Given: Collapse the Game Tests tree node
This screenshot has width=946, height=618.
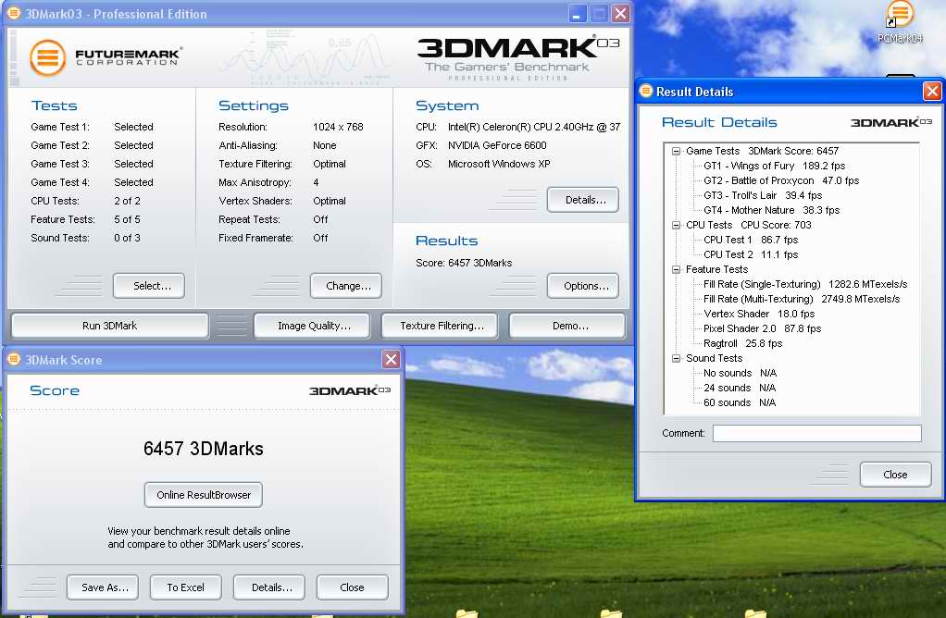Looking at the screenshot, I should click(677, 151).
